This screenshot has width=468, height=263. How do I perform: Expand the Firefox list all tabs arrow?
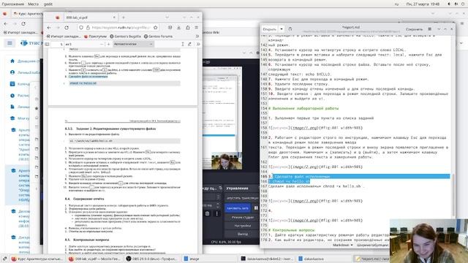tap(167, 18)
